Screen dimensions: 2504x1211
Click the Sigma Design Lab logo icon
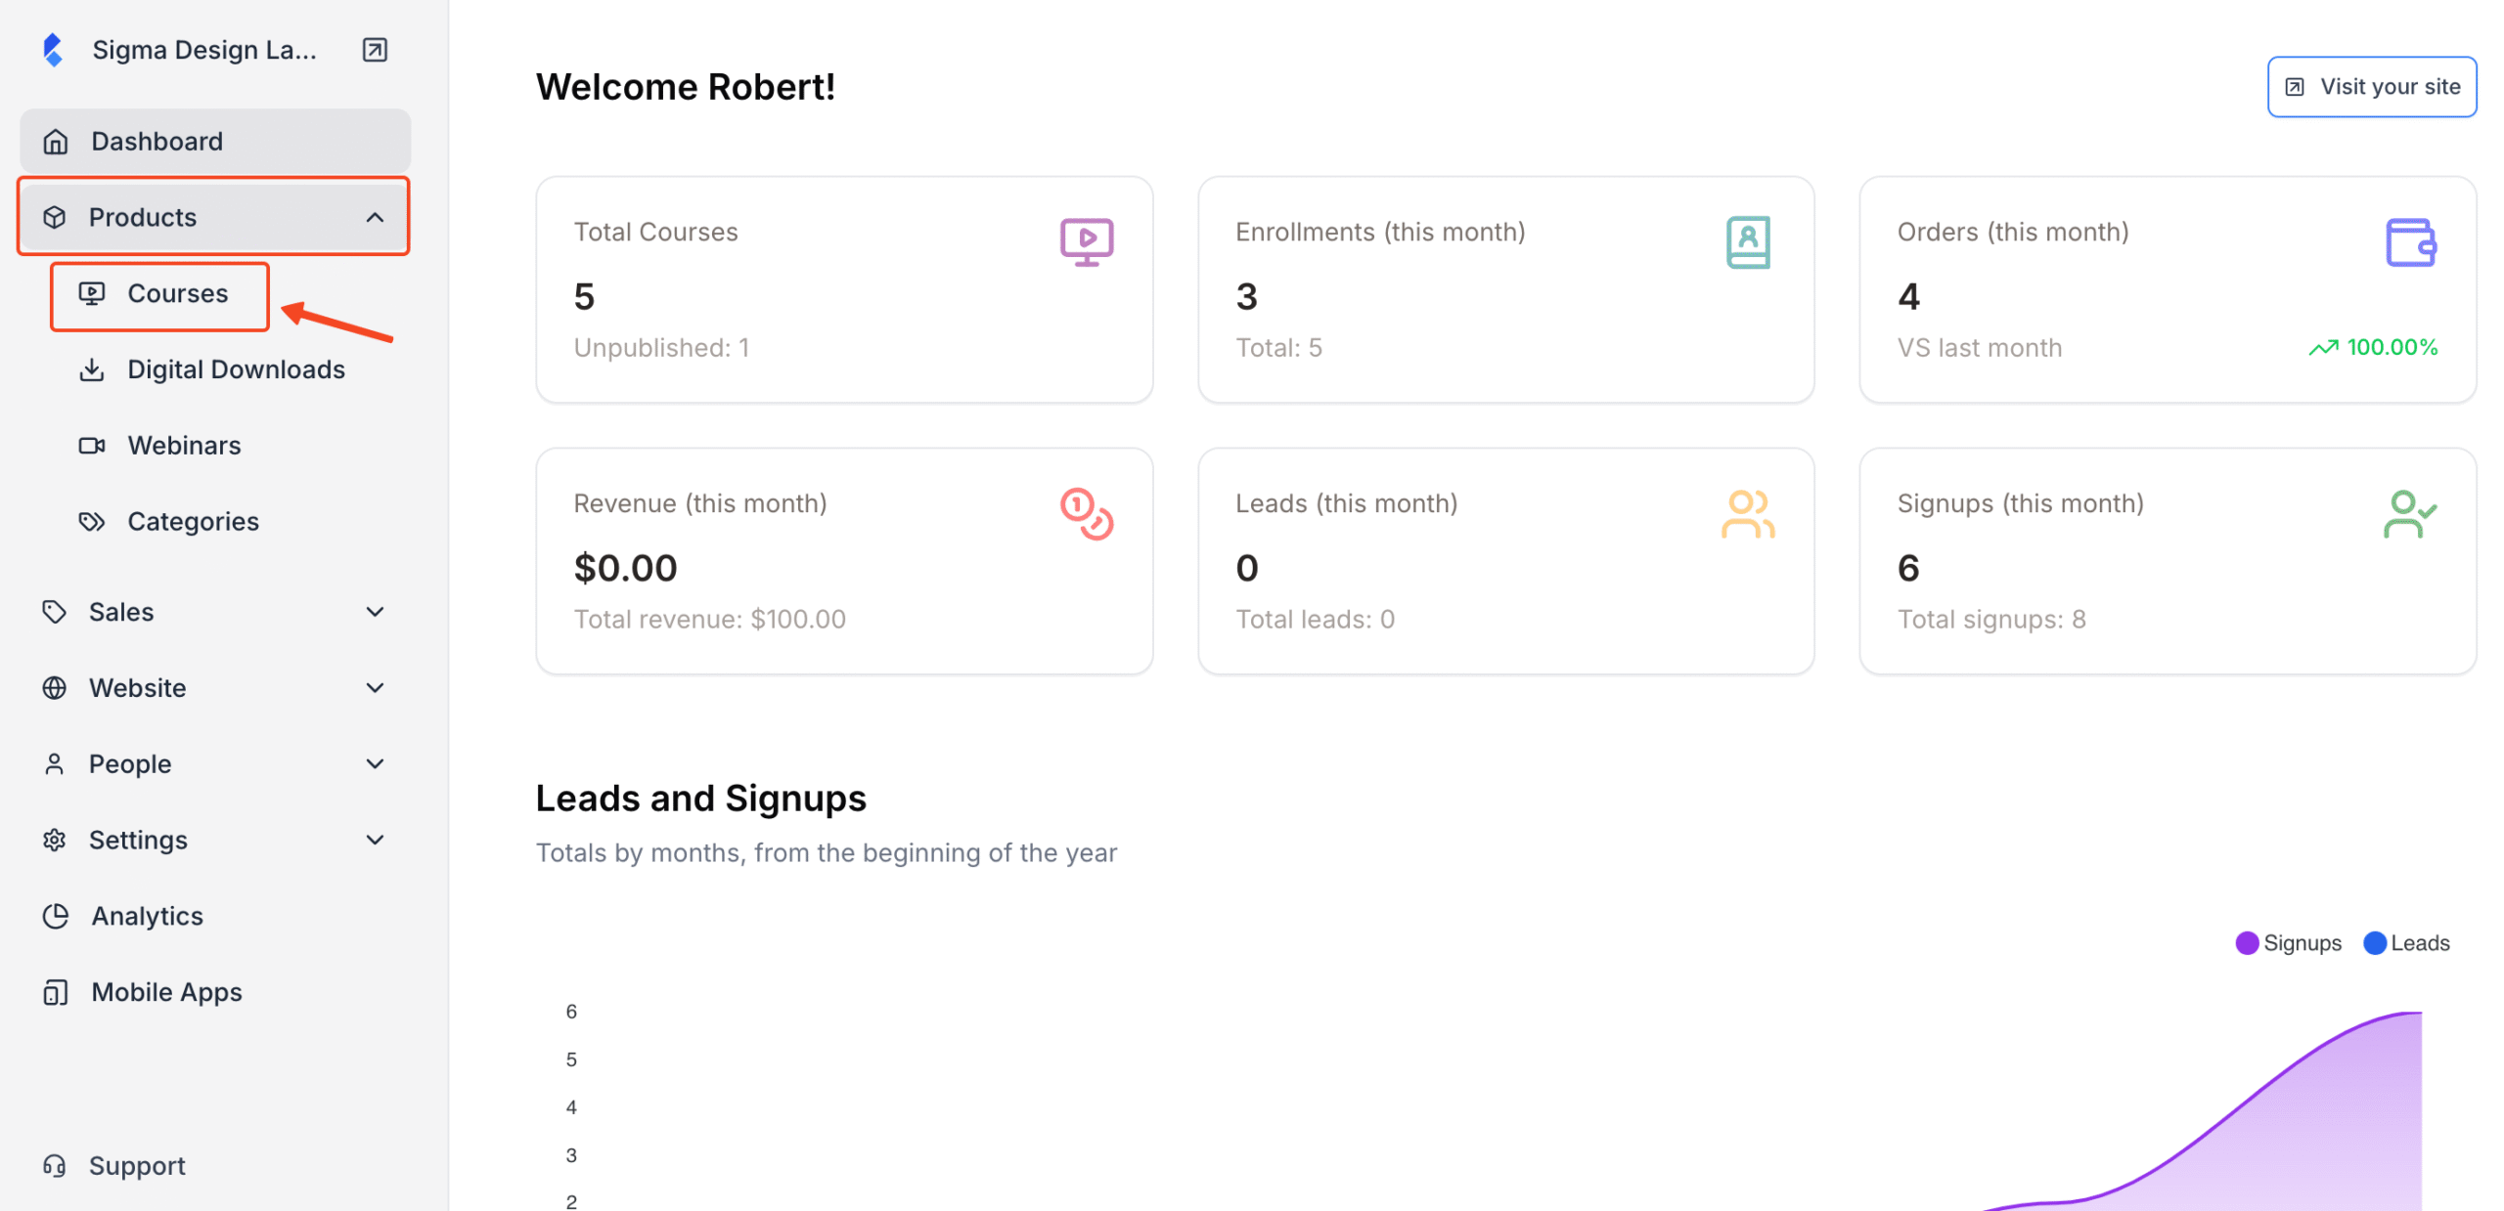(53, 50)
